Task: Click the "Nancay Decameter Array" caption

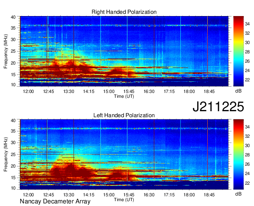Action: [x=55, y=202]
